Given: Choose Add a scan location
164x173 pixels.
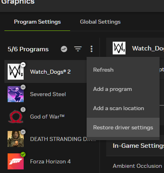Looking at the screenshot, I should (123, 108).
